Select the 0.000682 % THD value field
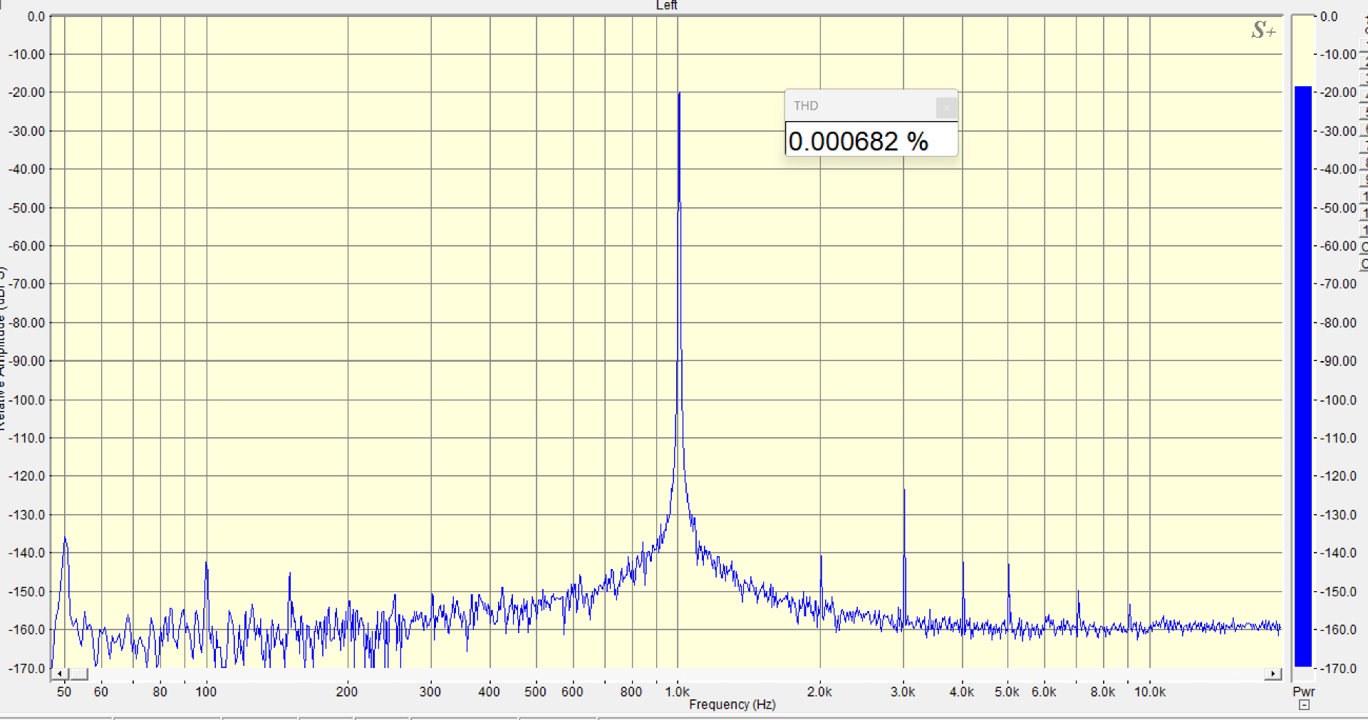 pos(870,140)
